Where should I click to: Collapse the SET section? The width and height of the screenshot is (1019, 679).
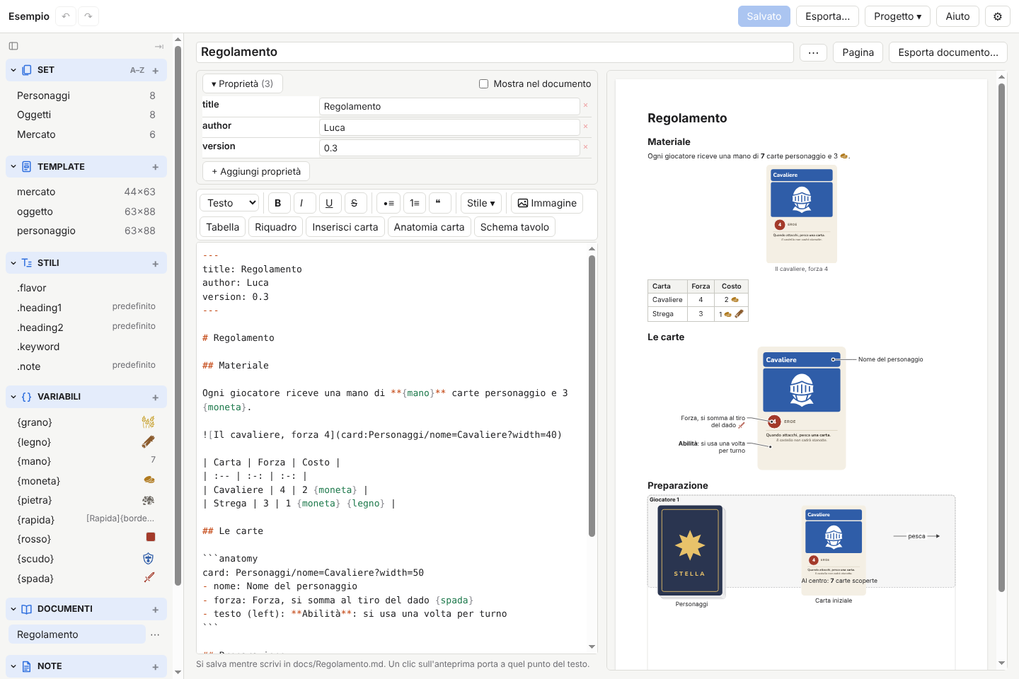pos(13,70)
